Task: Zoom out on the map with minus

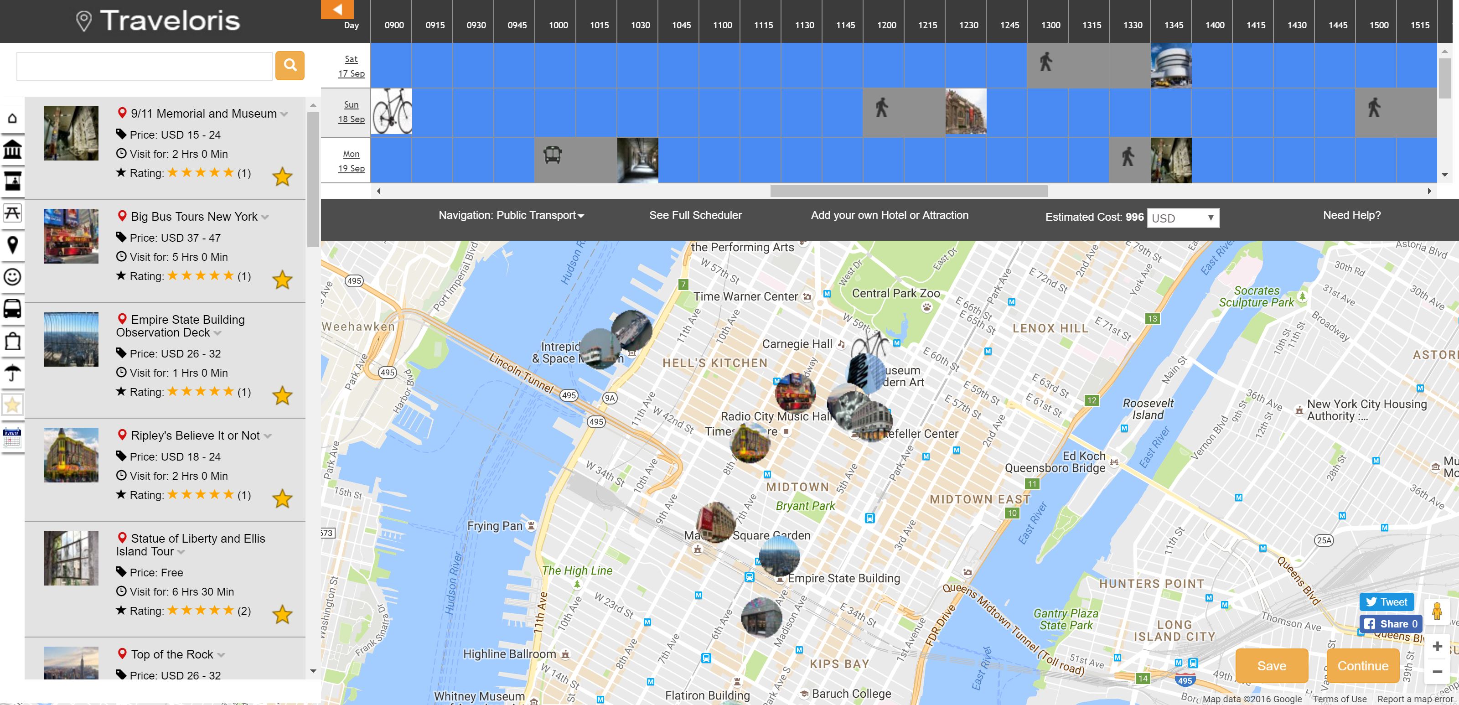Action: pyautogui.click(x=1437, y=672)
